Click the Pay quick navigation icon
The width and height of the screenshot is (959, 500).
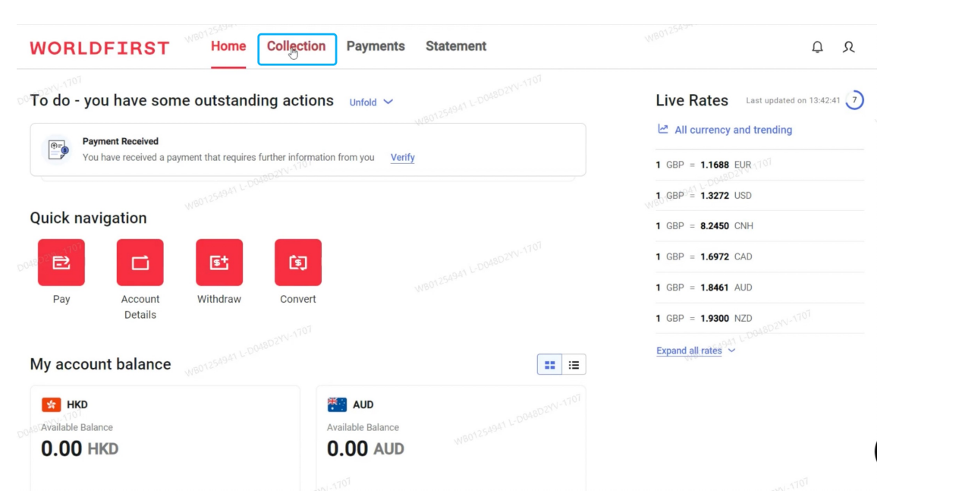[61, 263]
